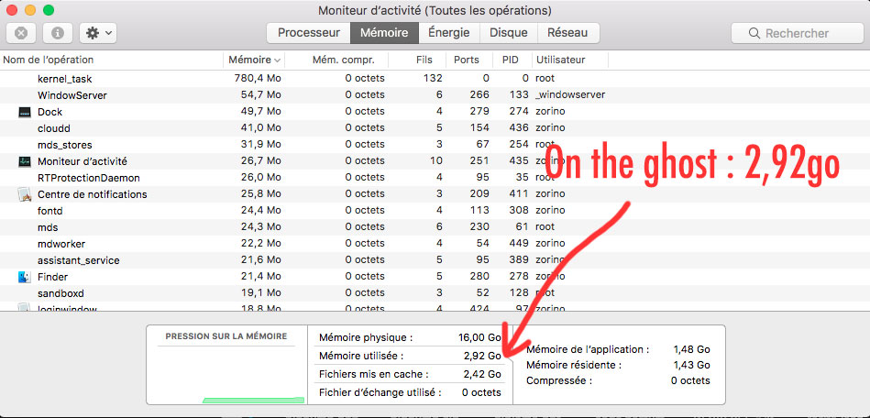Select the assistant_service process row
The image size is (870, 418).
[435, 260]
